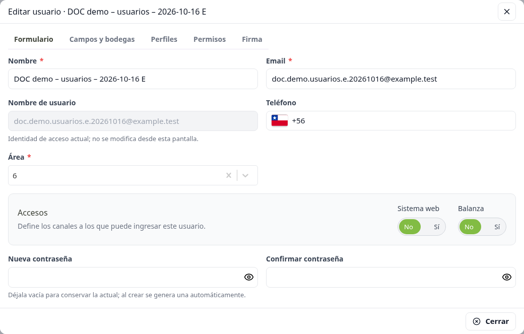The image size is (524, 334).
Task: Go to the Permisos tab
Action: pos(210,39)
